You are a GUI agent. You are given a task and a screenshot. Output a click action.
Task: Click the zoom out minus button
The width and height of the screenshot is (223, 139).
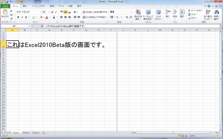tap(198, 136)
